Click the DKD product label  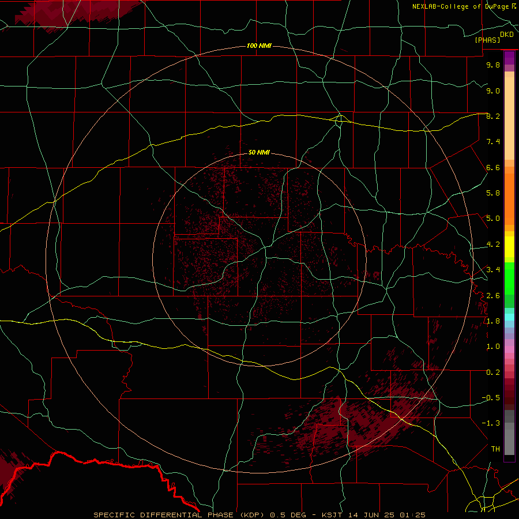(x=507, y=35)
